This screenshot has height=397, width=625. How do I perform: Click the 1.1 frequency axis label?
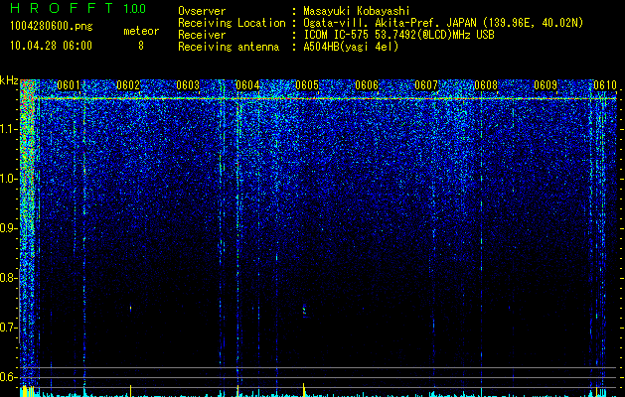click(x=9, y=129)
